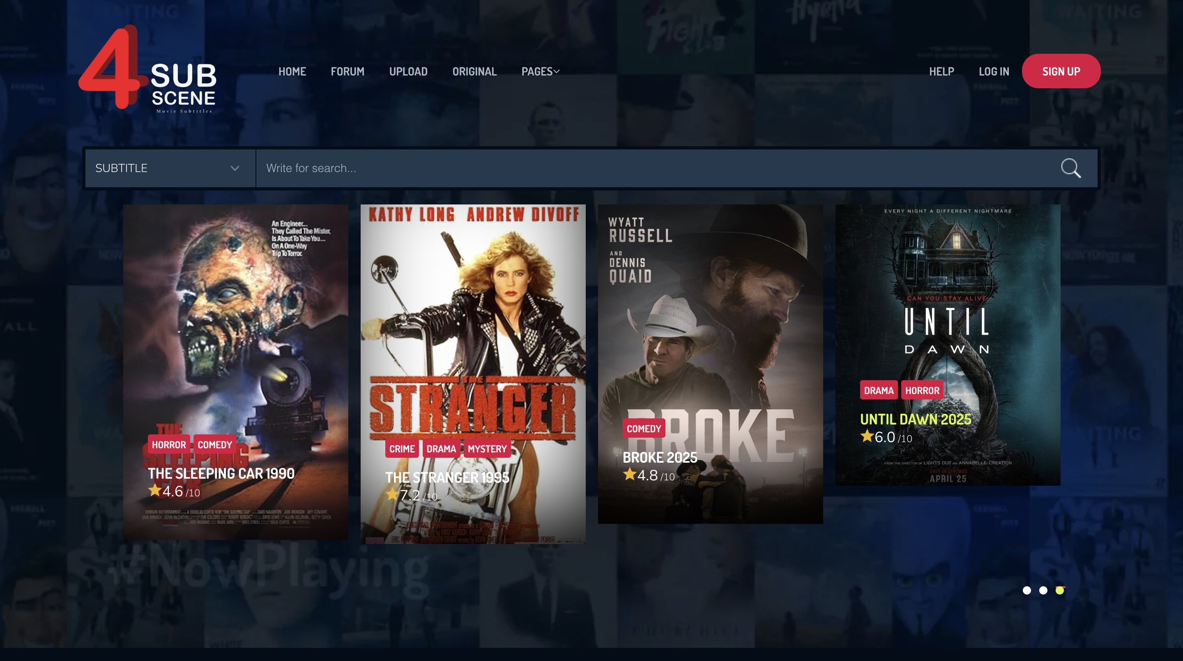1183x661 pixels.
Task: Select the Original menu item
Action: (x=474, y=71)
